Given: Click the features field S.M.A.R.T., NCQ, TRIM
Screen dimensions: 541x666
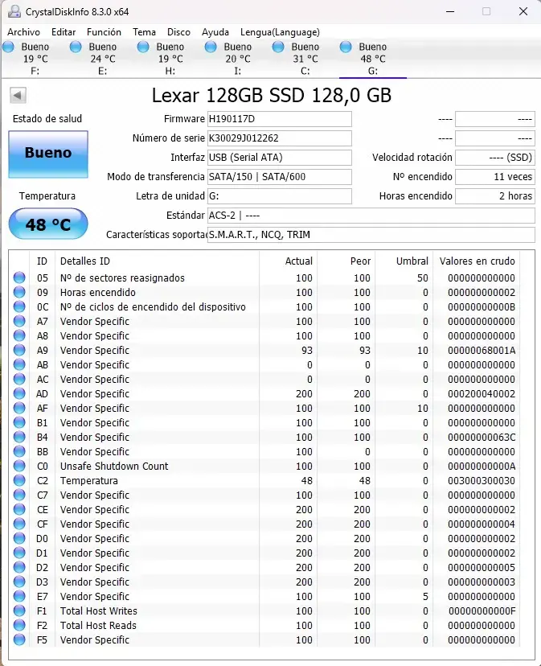Looking at the screenshot, I should pyautogui.click(x=371, y=234).
